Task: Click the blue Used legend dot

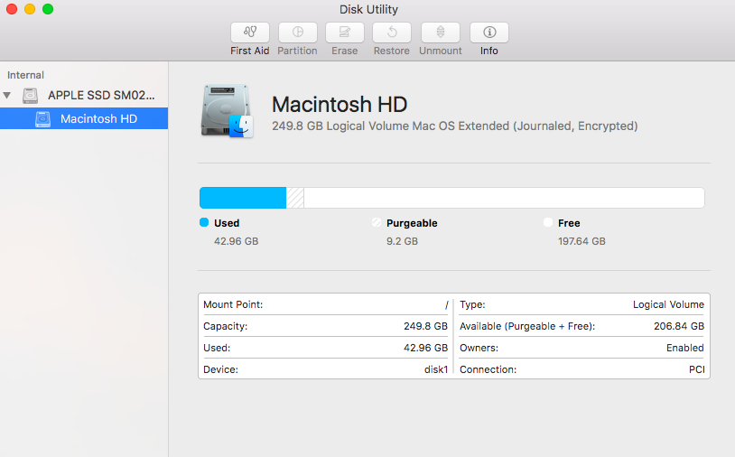Action: [204, 222]
